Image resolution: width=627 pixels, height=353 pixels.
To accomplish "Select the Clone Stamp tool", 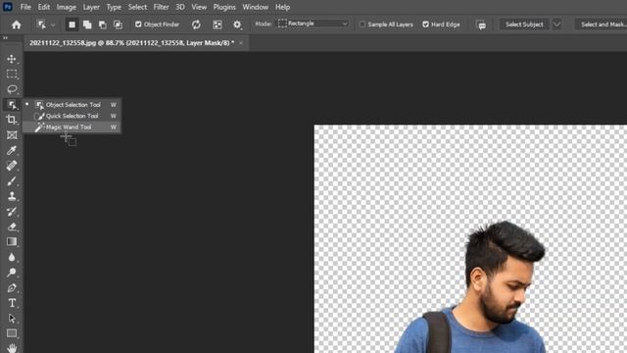I will click(12, 196).
